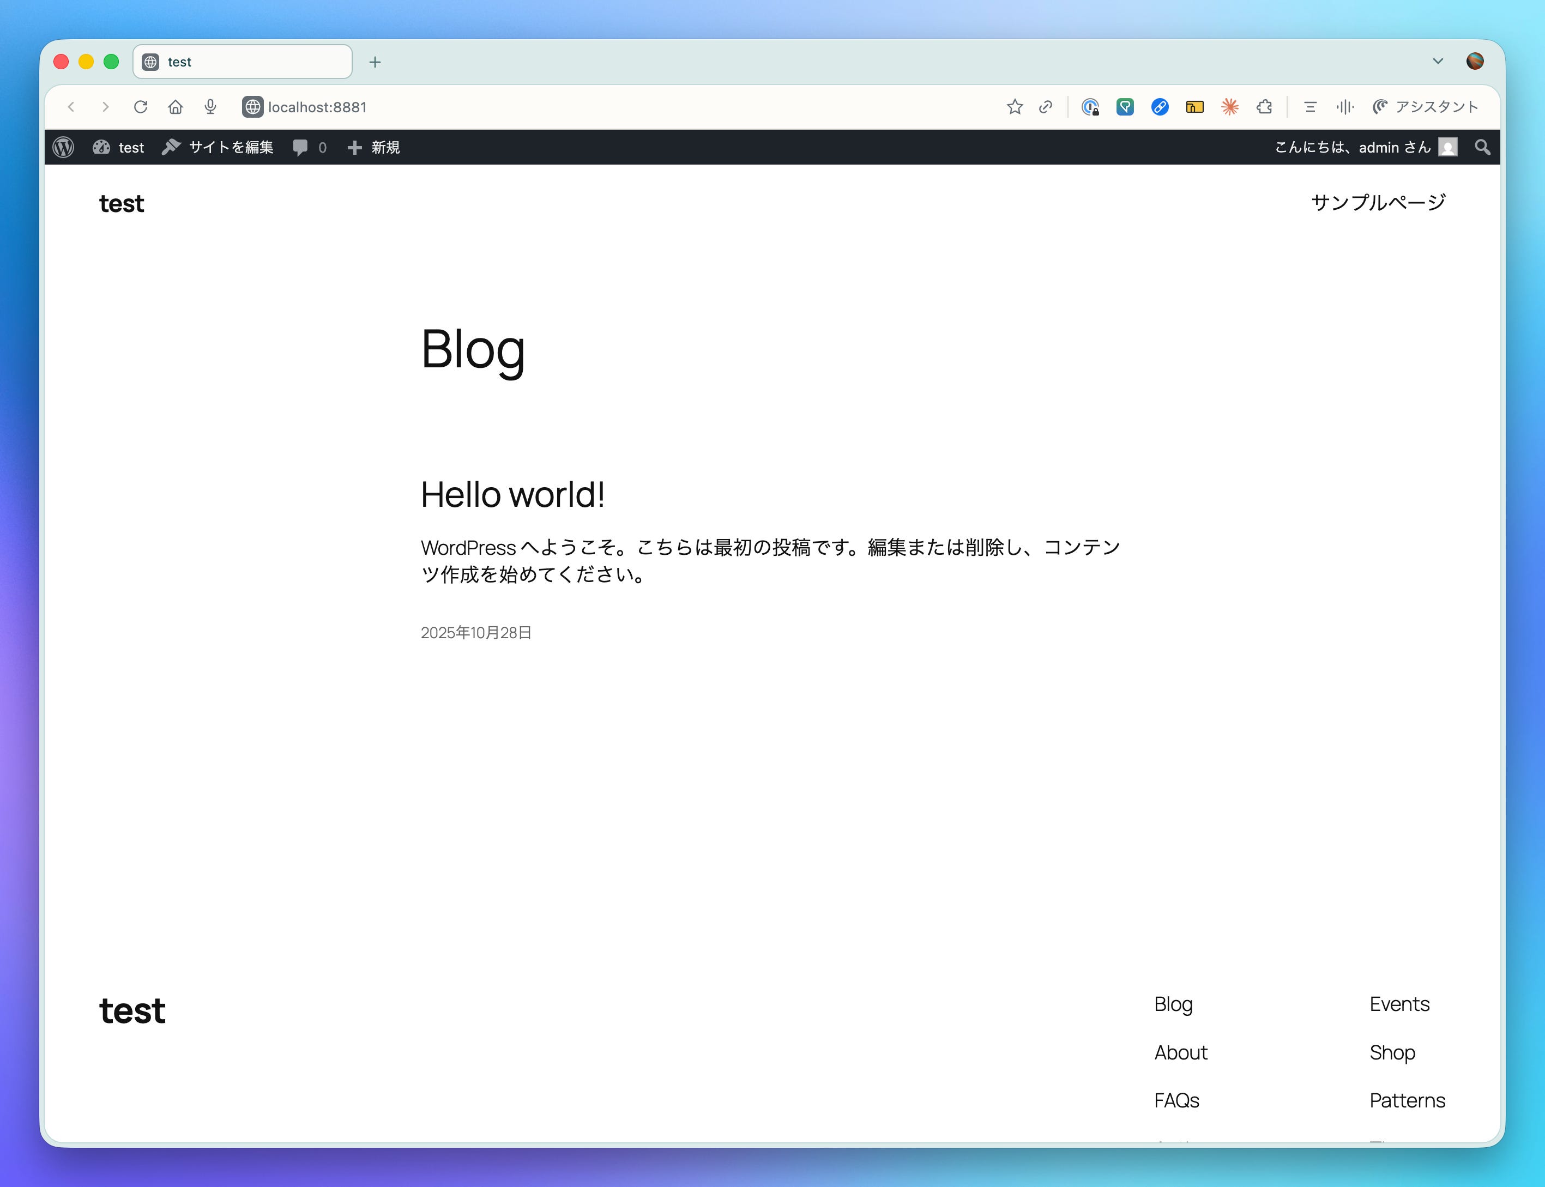Open the test dashboard menu item
Viewport: 1545px width, 1187px height.
click(x=119, y=147)
